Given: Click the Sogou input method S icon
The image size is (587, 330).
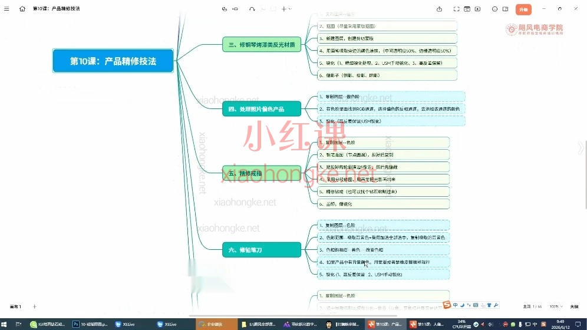Looking at the screenshot, I should pos(447,305).
